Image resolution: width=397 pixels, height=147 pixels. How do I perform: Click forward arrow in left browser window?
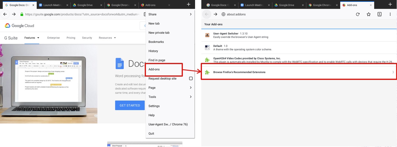click(14, 14)
